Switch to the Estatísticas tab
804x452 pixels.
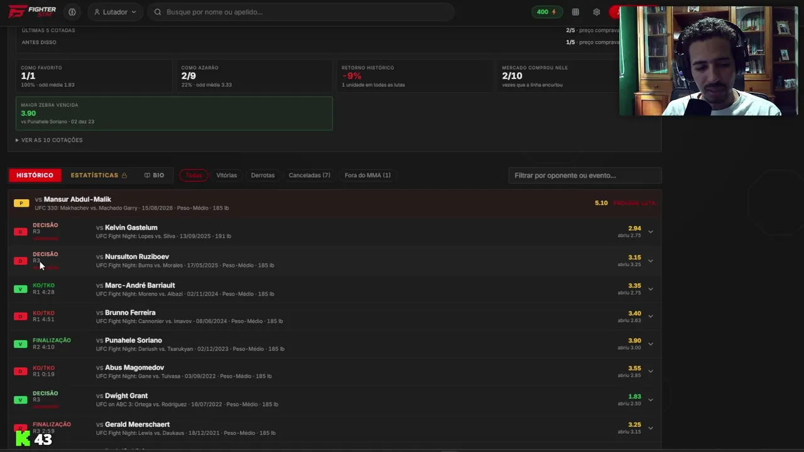99,175
